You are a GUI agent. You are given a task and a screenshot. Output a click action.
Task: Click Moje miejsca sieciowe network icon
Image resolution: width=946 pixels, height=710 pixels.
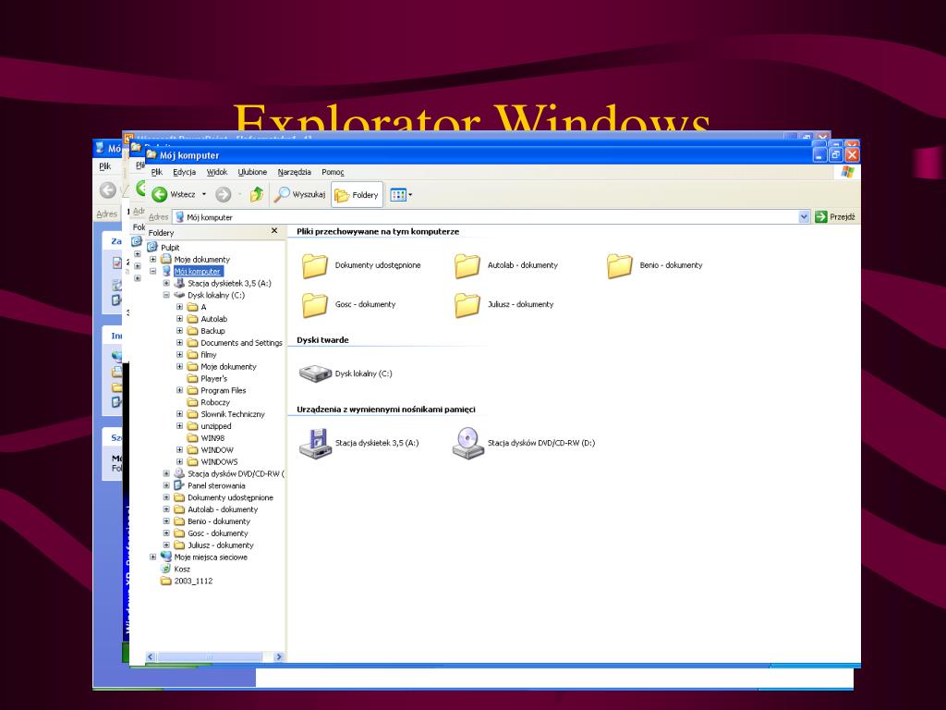pyautogui.click(x=166, y=557)
